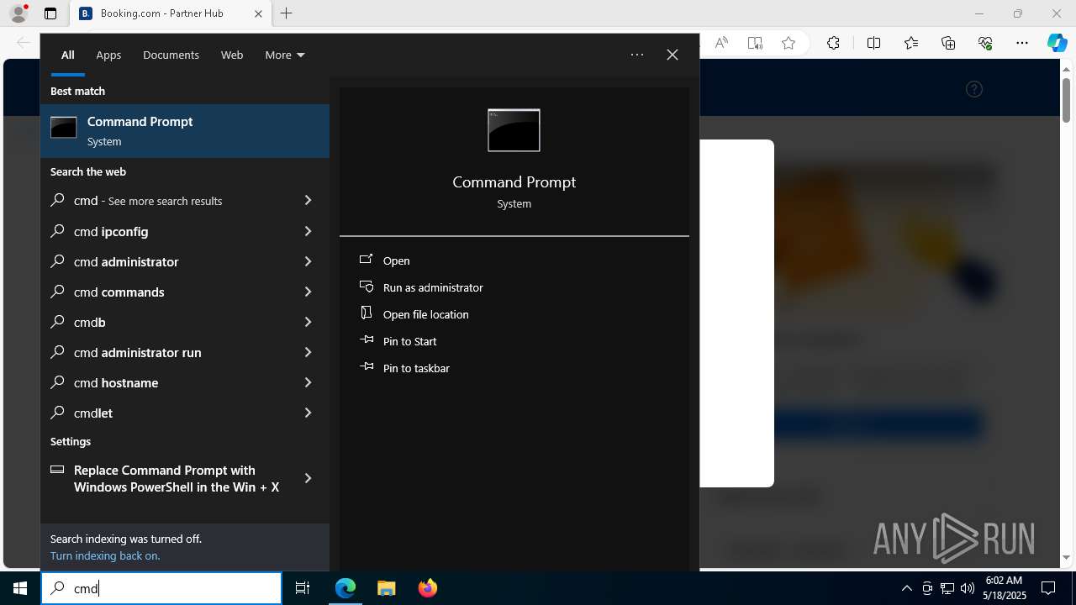The image size is (1076, 605).
Task: Click the volume speaker tray icon
Action: pos(968,588)
